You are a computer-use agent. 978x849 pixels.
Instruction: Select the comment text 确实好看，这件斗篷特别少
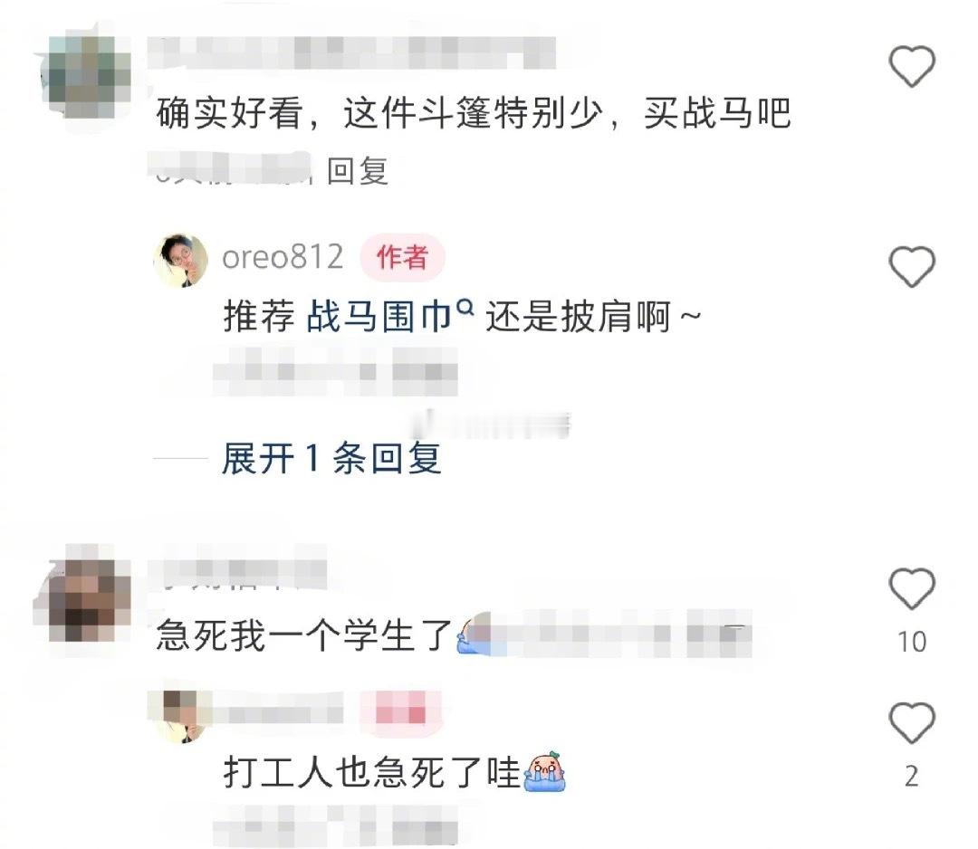point(379,113)
